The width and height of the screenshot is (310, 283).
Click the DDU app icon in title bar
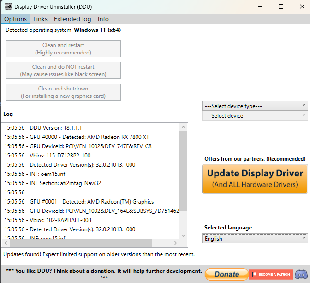[x=8, y=7]
